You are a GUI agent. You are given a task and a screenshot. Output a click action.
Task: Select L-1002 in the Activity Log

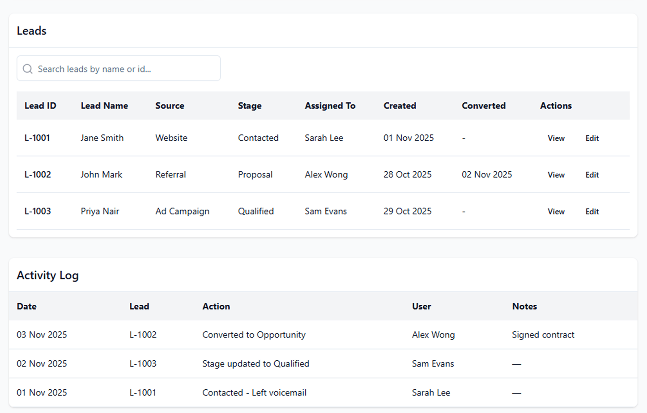click(x=143, y=335)
